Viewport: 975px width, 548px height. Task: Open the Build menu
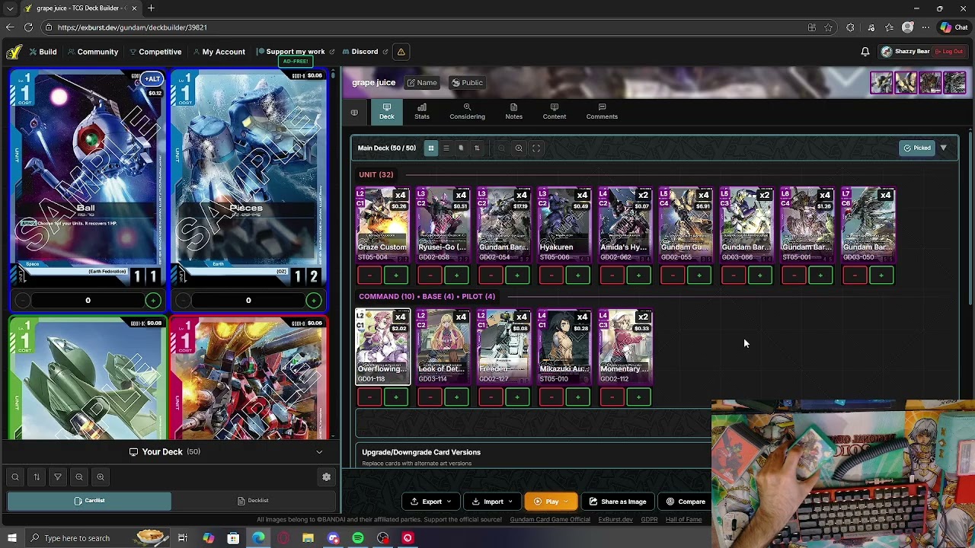43,52
